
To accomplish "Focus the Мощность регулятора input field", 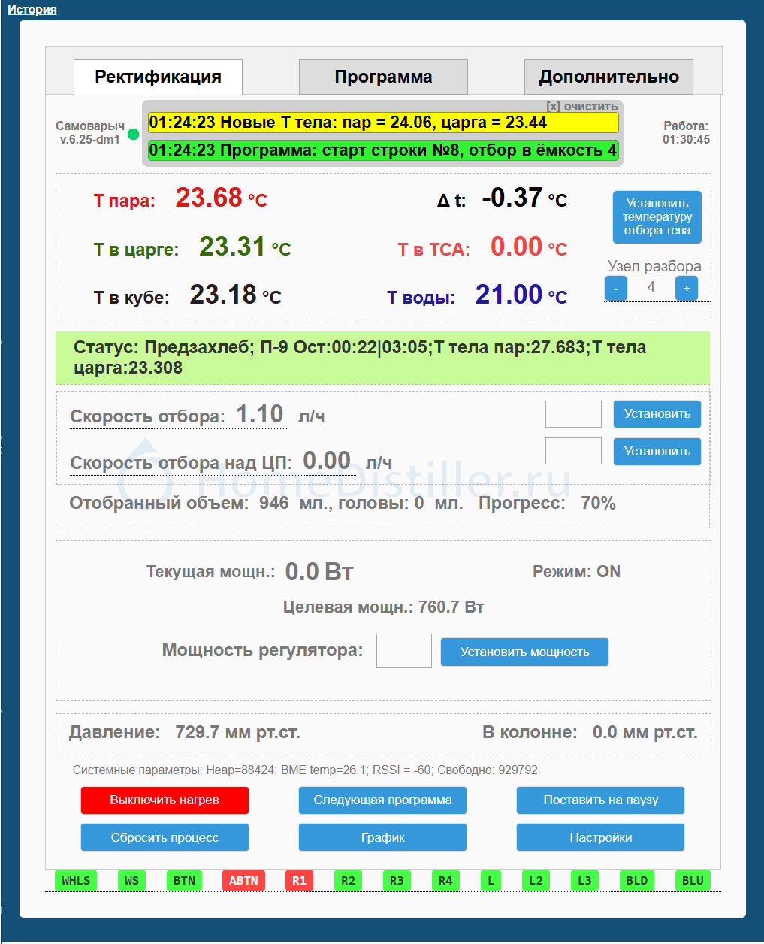I will click(x=404, y=651).
